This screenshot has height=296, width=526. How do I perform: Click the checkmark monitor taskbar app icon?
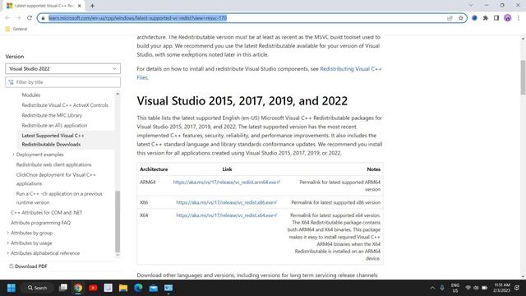(x=168, y=288)
